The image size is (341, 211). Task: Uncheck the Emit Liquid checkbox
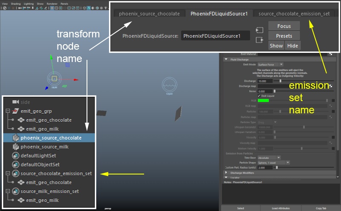pos(259,96)
